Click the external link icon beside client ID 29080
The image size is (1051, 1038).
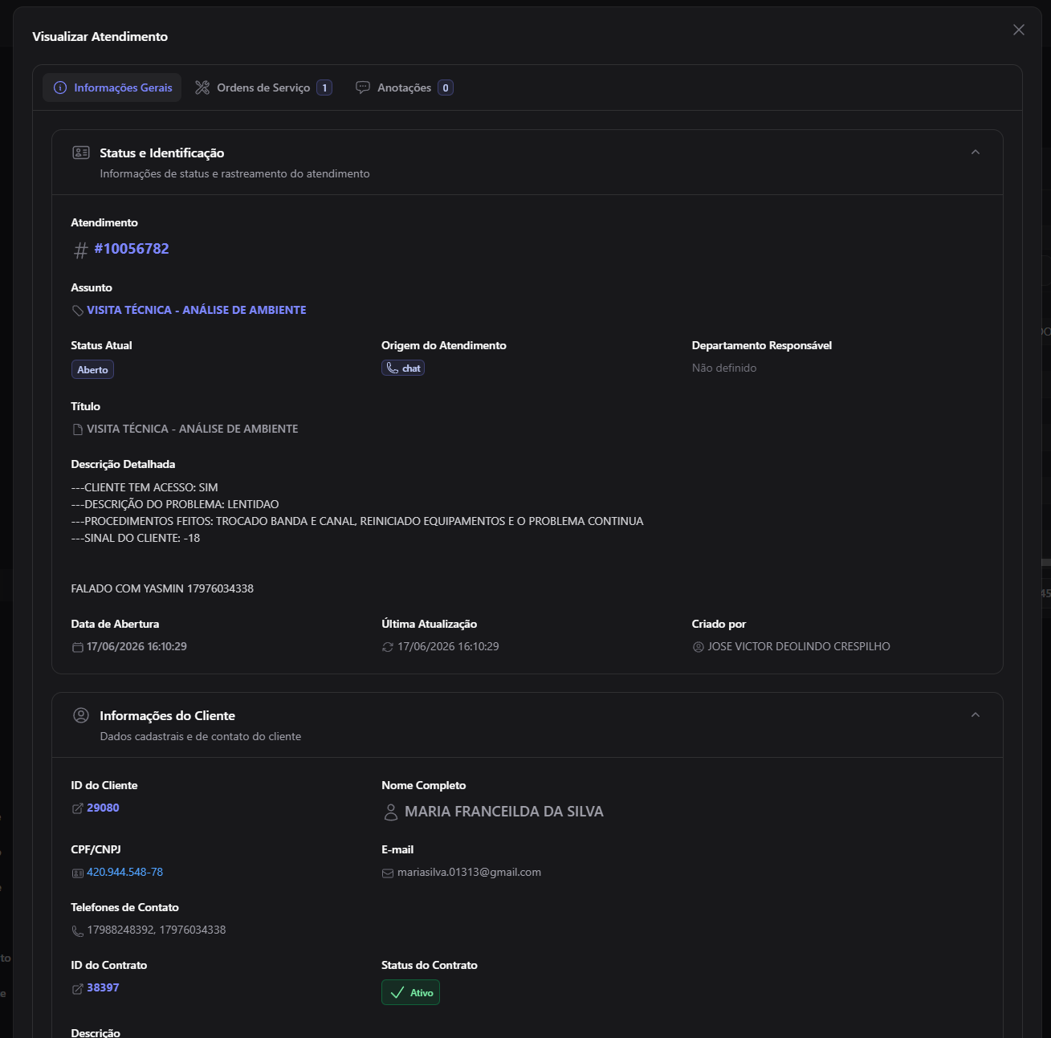[x=78, y=808]
